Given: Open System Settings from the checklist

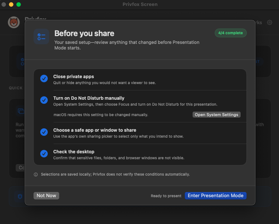Looking at the screenshot, I should pyautogui.click(x=216, y=115).
